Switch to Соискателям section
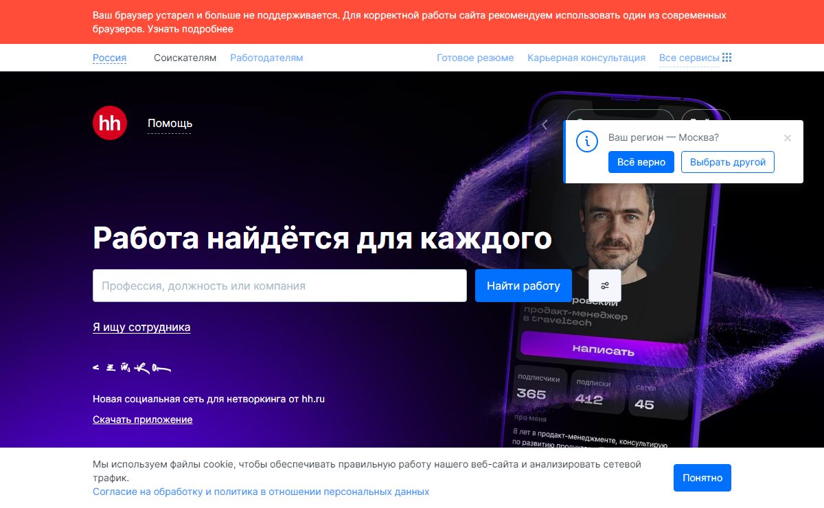824x508 pixels. coord(185,58)
